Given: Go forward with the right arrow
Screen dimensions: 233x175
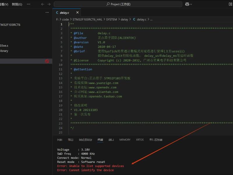Looking at the screenshot, I should [49, 4].
